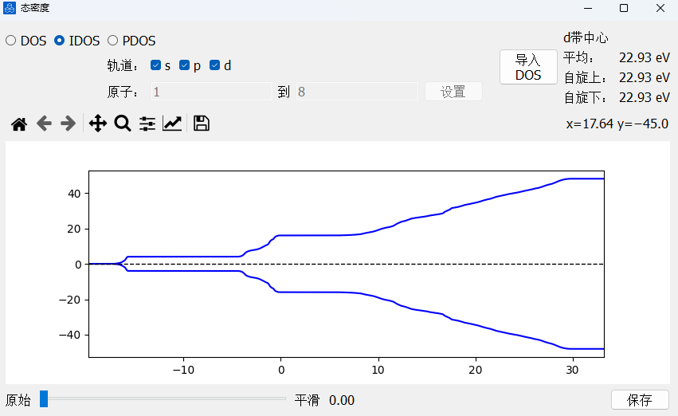This screenshot has height=416, width=678.
Task: Select the DOS radio button
Action: (11, 41)
